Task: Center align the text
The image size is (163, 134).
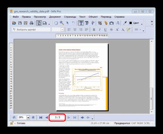Action: coord(75,29)
